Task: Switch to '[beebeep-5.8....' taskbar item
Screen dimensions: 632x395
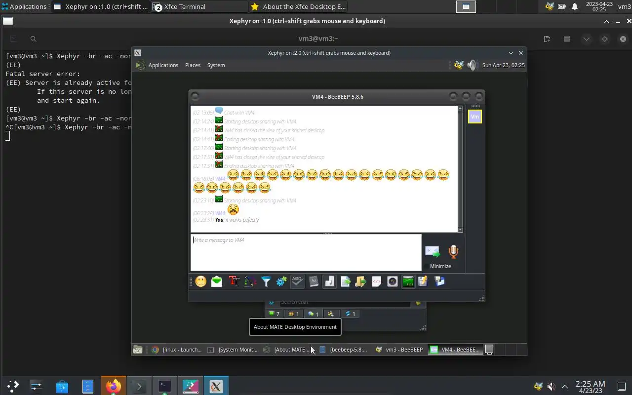Action: coord(344,350)
